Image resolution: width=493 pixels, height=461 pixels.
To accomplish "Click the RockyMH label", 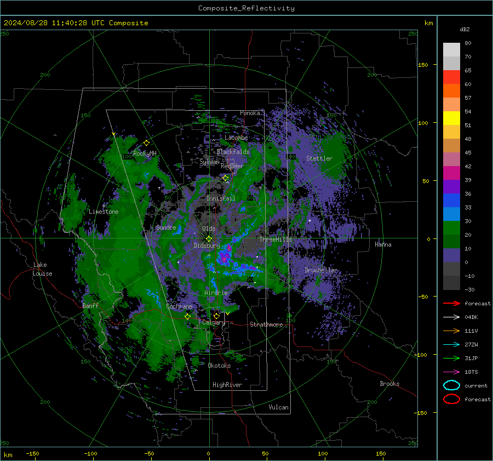I will (x=145, y=153).
